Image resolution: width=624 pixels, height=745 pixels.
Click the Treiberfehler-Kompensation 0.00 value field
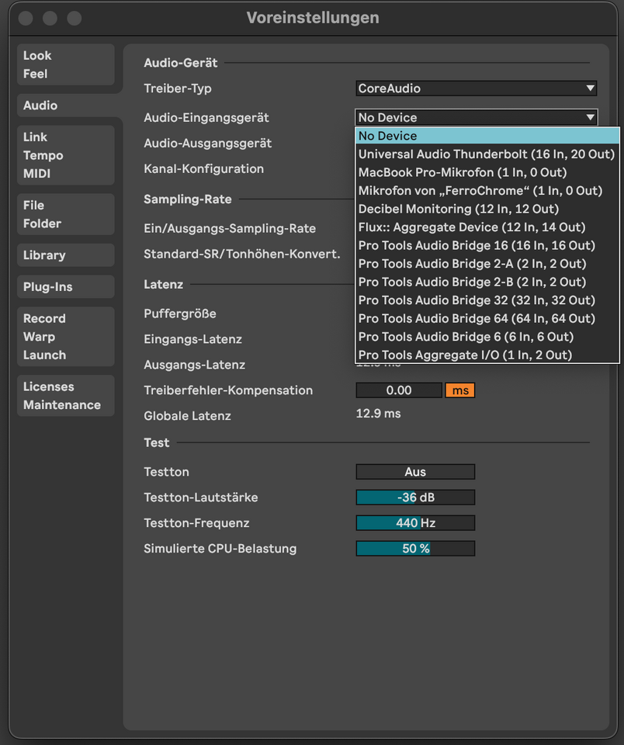(x=399, y=390)
